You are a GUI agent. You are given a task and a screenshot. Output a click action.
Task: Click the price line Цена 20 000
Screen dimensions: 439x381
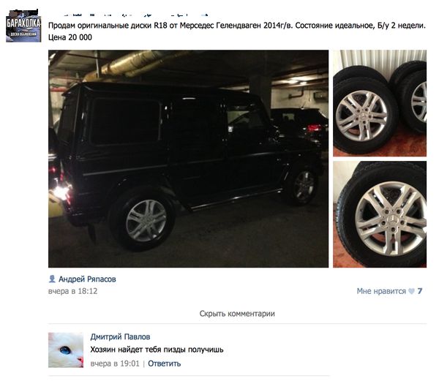click(70, 37)
